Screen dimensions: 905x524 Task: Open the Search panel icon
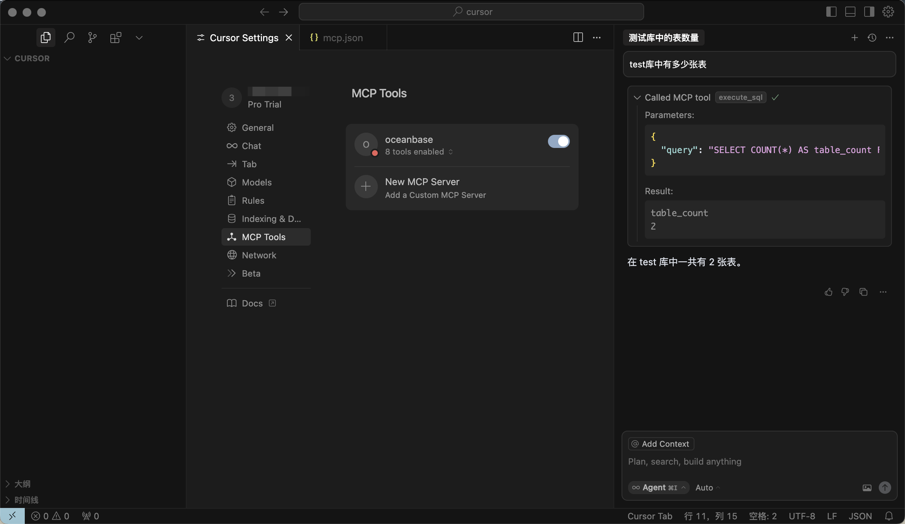coord(69,38)
